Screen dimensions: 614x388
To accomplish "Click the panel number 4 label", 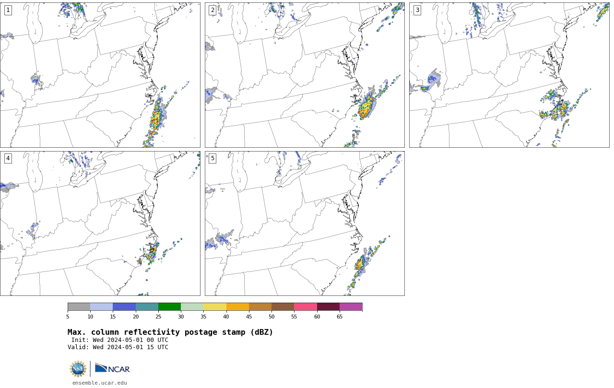I will click(8, 158).
